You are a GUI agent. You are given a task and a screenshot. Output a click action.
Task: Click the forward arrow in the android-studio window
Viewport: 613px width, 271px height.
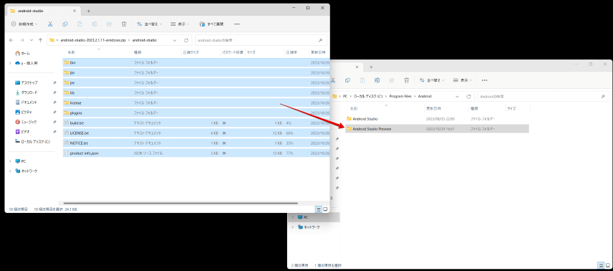pos(22,40)
